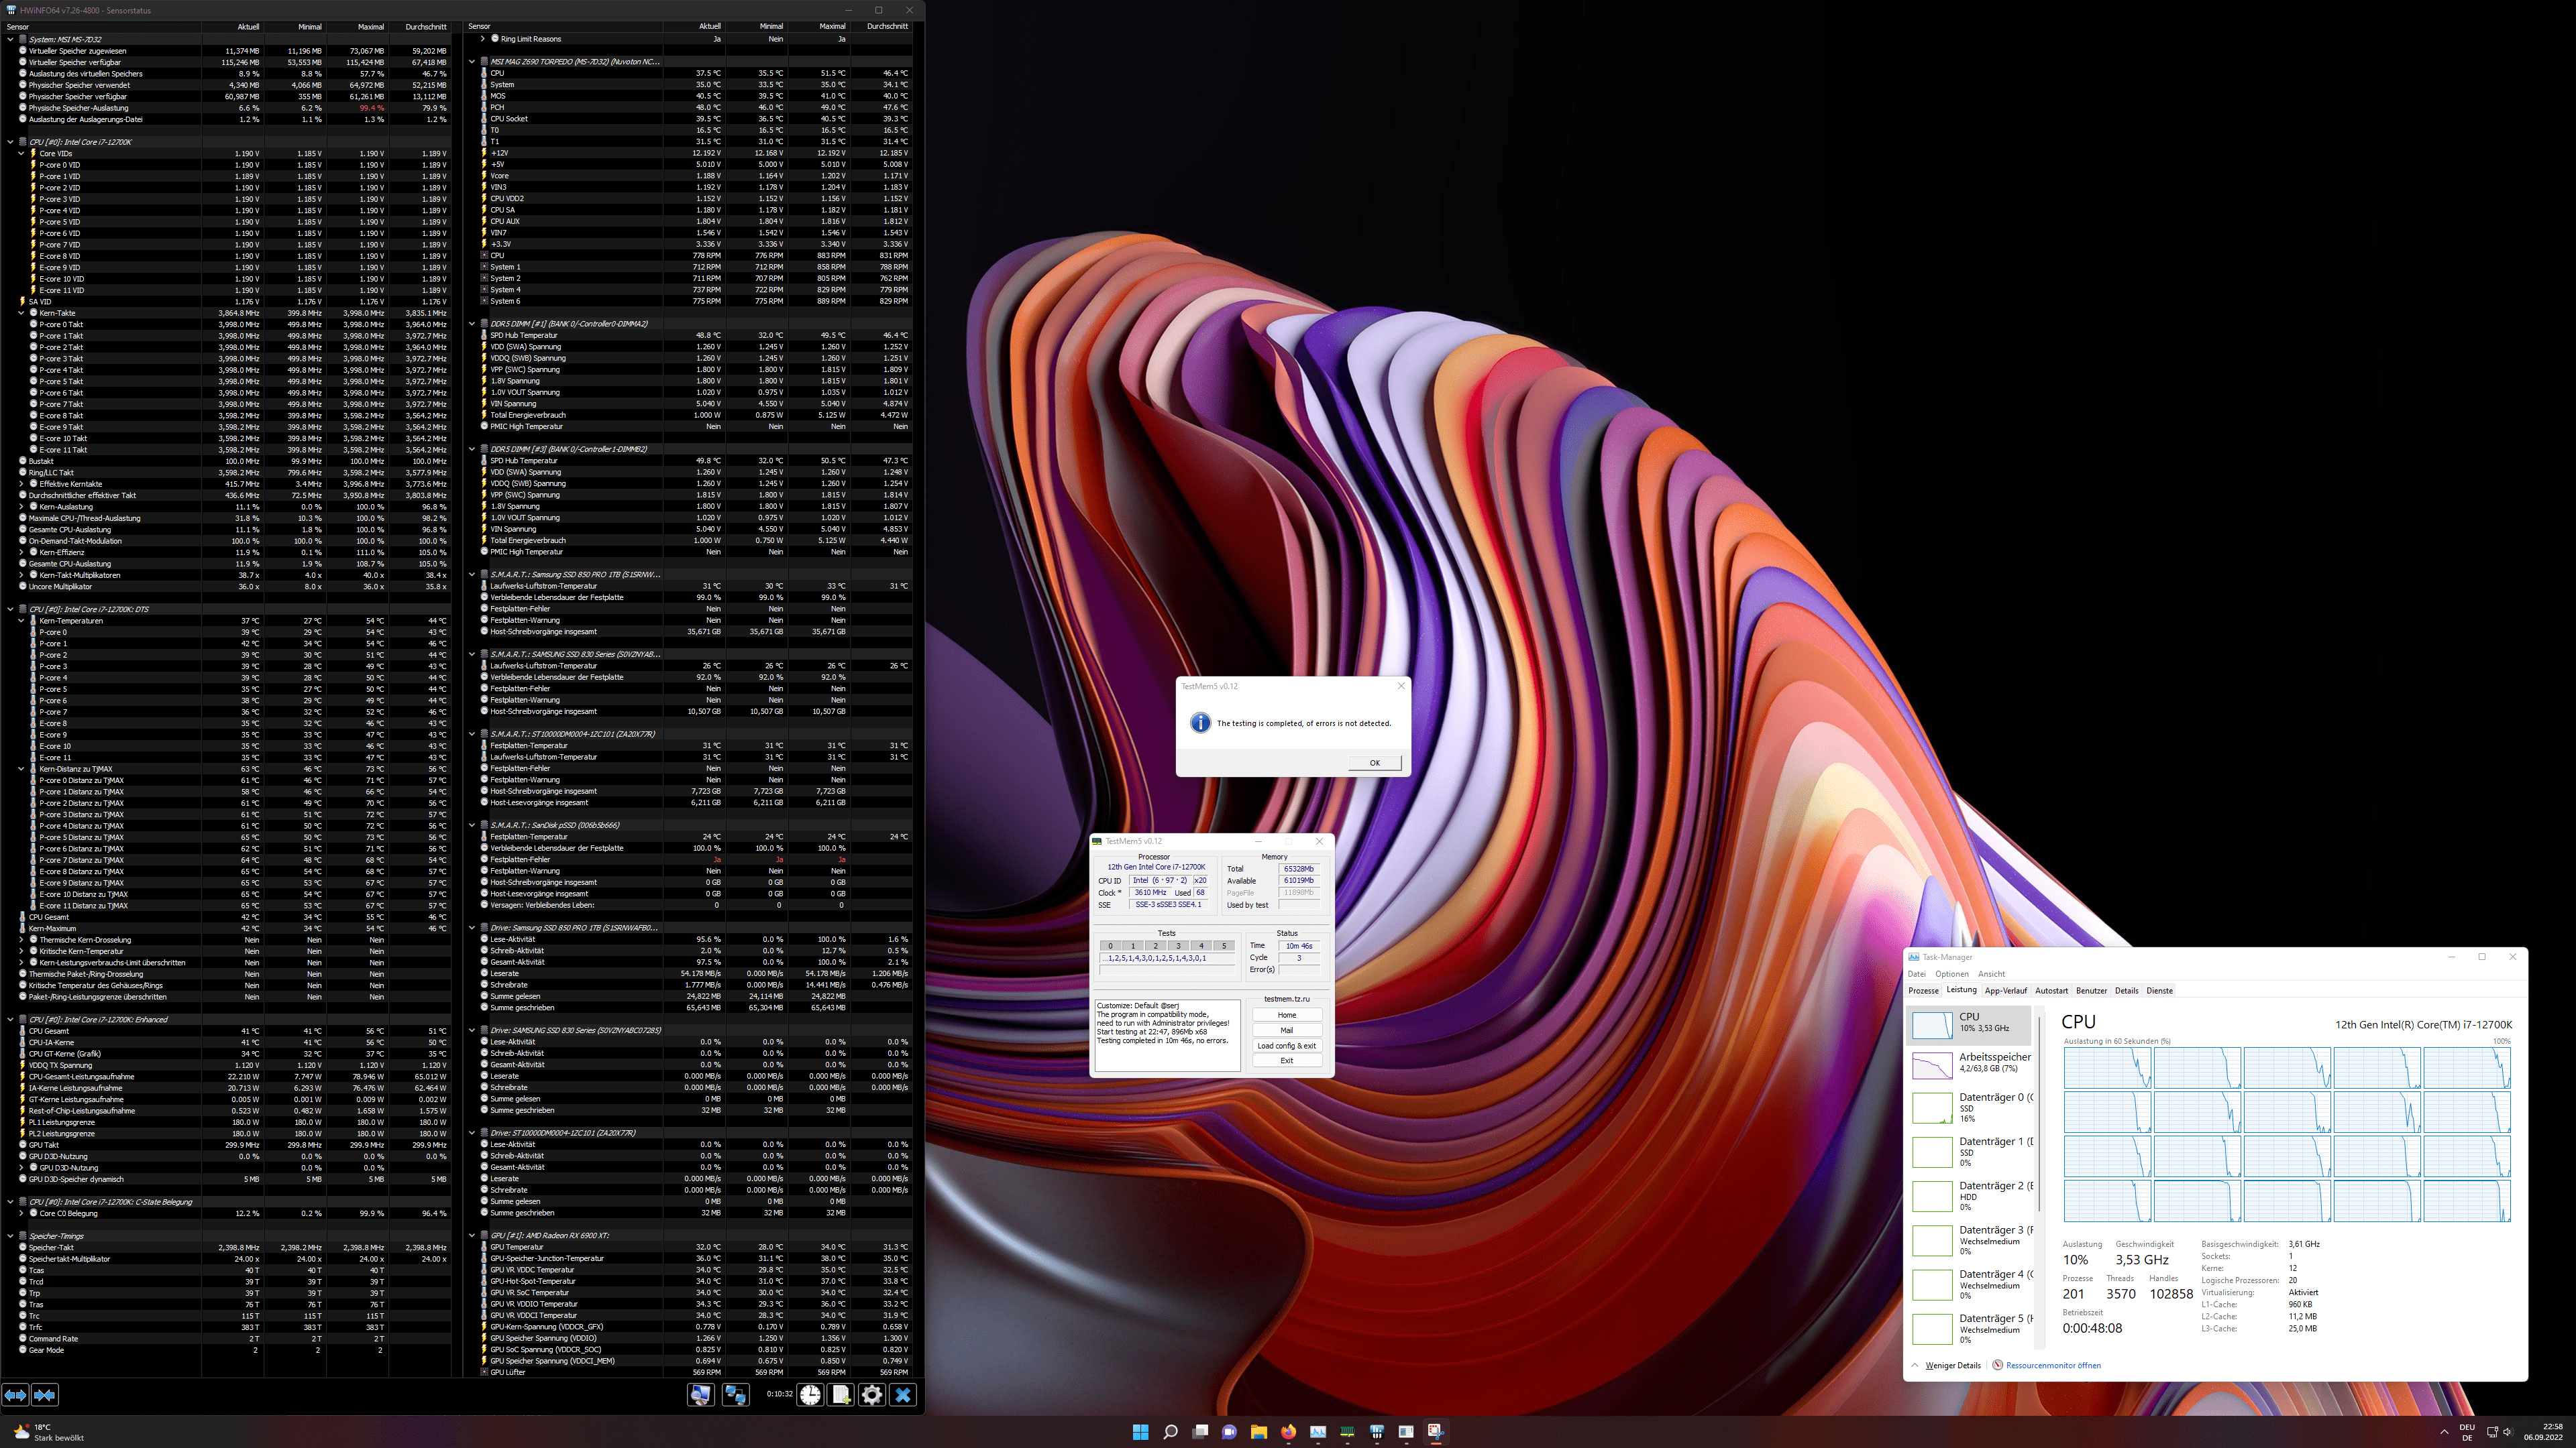Screen dimensions: 2576x1448
Task: Open Chat icon in taskbar
Action: (1229, 1432)
